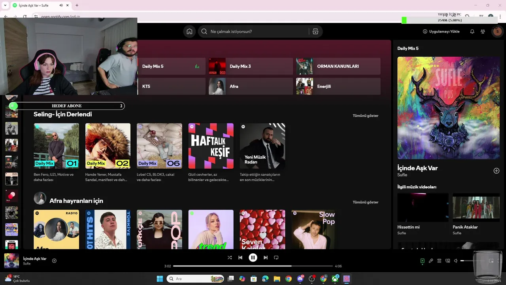Open the Chrome three-dot menu
Screen dimensions: 506x285
500,17
